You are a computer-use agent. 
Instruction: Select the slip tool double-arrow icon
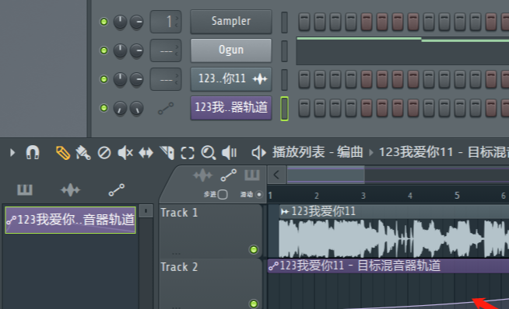tap(146, 153)
